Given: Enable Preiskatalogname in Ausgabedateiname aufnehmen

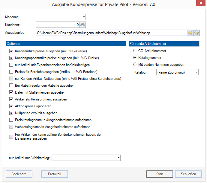Looking at the screenshot, I should pyautogui.click(x=11, y=120).
